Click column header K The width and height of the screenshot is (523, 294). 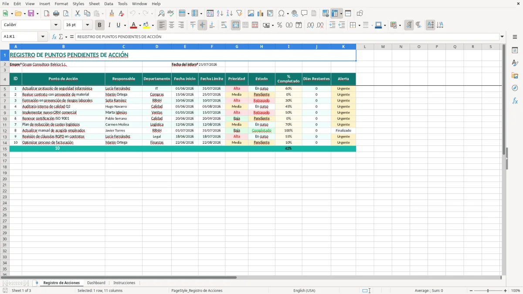tap(343, 47)
